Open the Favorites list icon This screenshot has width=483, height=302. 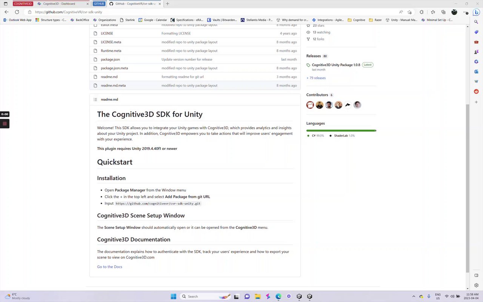click(x=433, y=12)
